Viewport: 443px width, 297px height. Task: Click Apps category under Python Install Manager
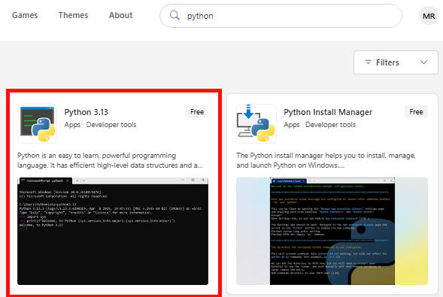click(292, 125)
